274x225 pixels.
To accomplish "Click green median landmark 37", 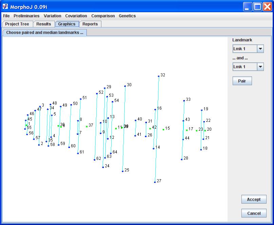I will click(87, 127).
